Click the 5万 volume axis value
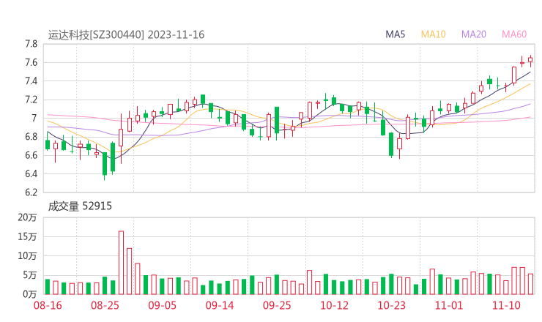 pos(30,275)
